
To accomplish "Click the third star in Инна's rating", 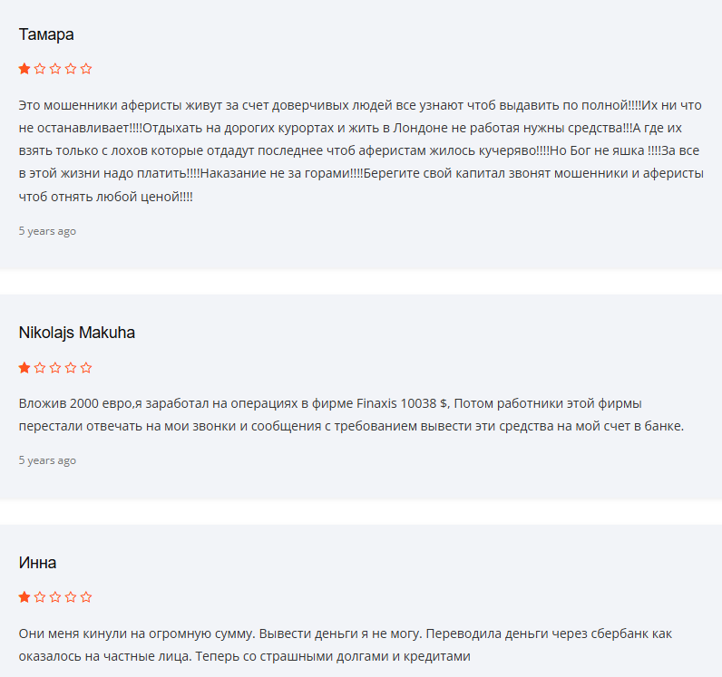I will (x=55, y=597).
